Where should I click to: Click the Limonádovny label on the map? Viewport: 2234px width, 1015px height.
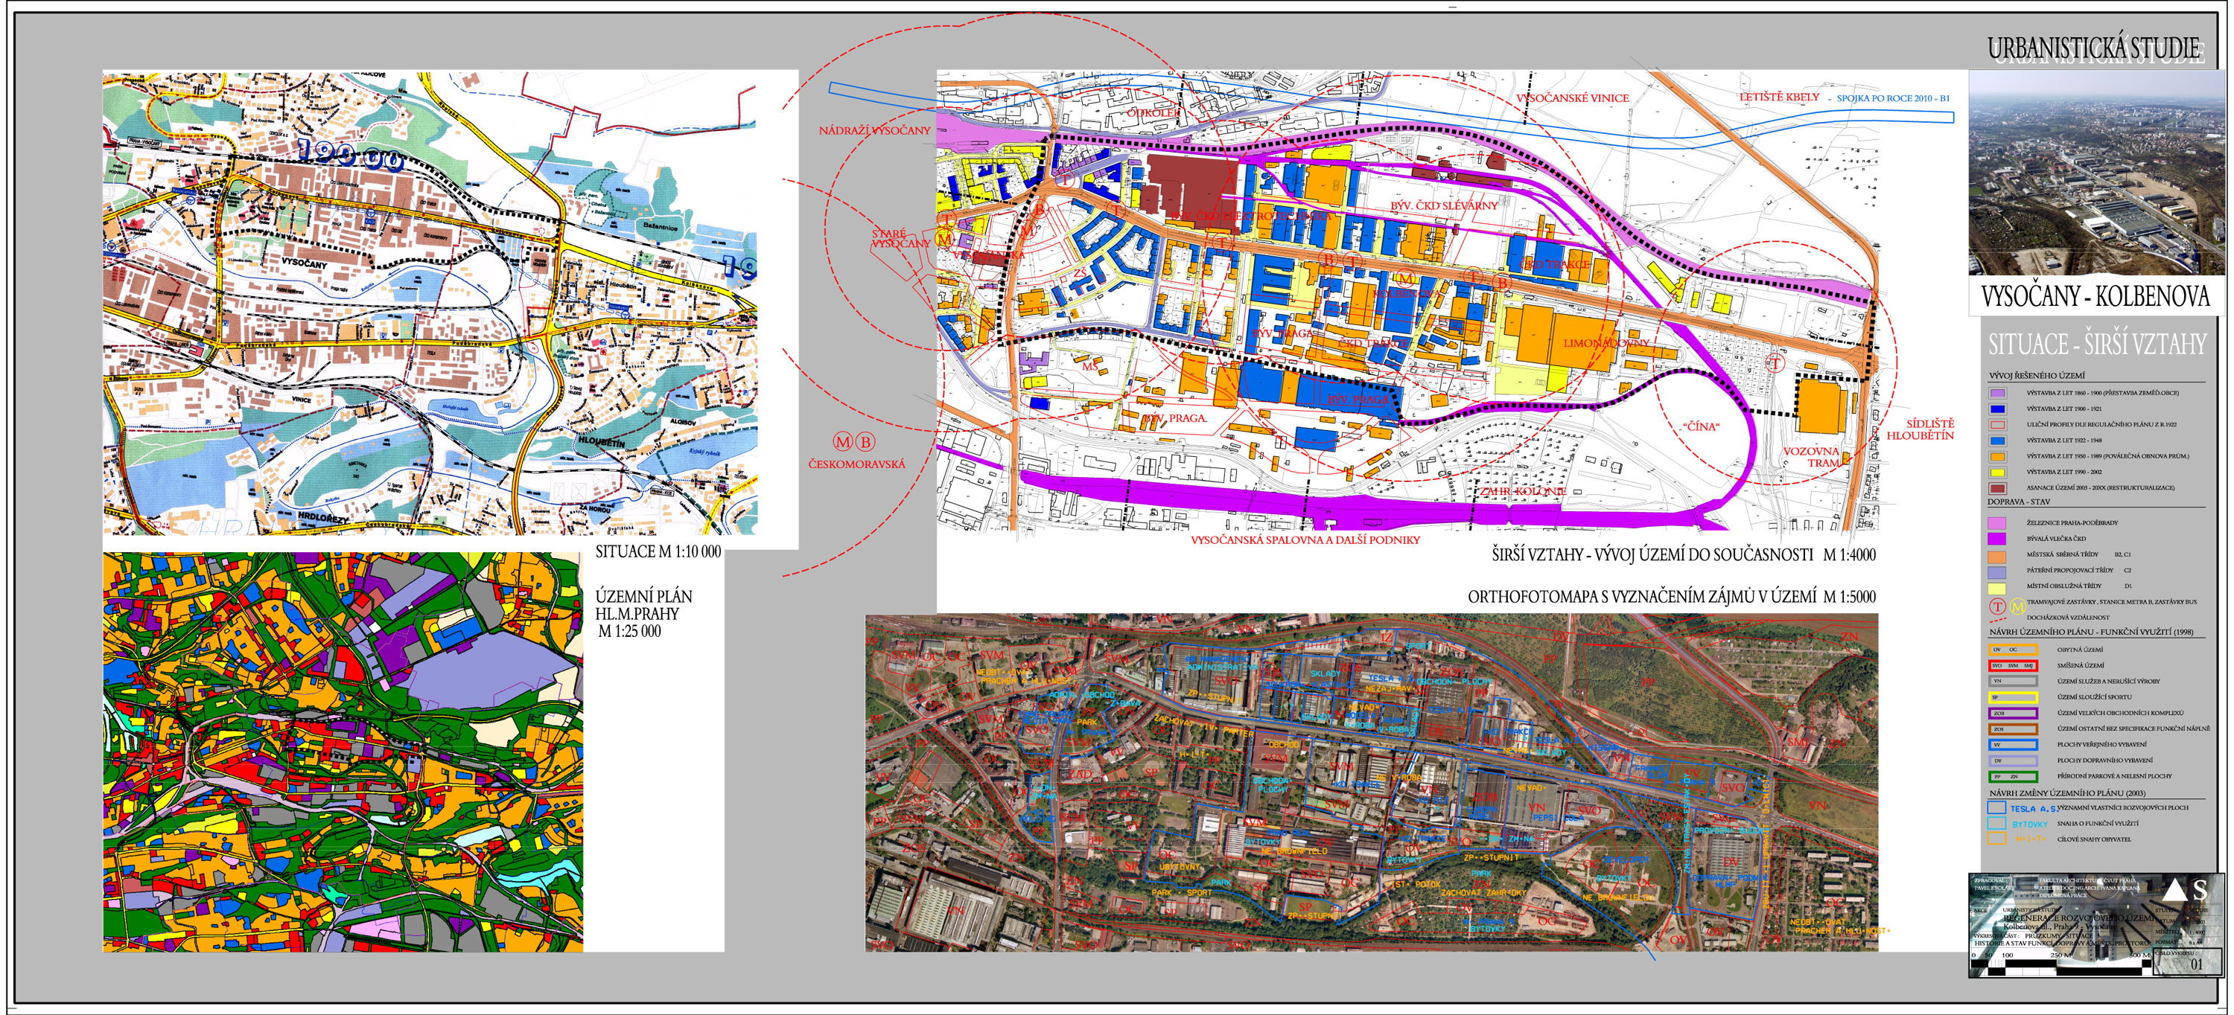[x=1606, y=343]
